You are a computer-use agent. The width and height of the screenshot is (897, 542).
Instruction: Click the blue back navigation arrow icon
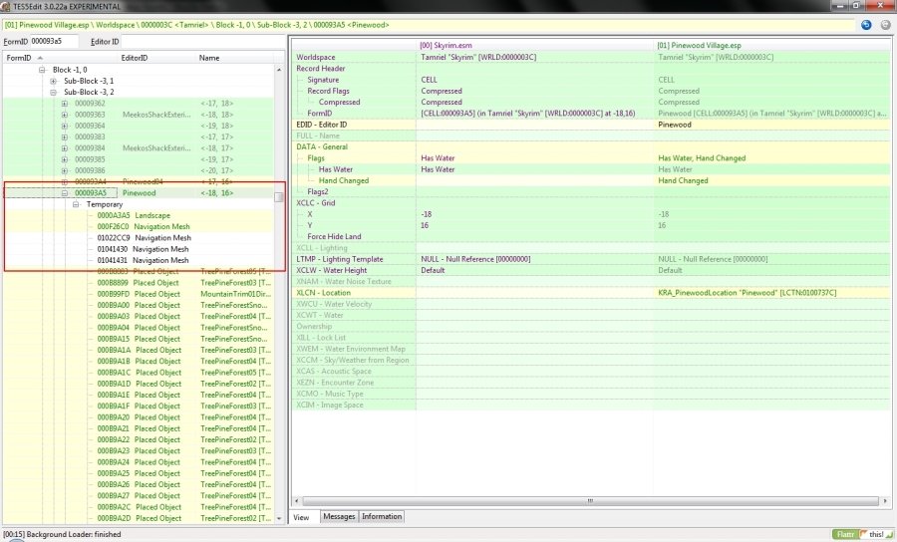[x=866, y=25]
